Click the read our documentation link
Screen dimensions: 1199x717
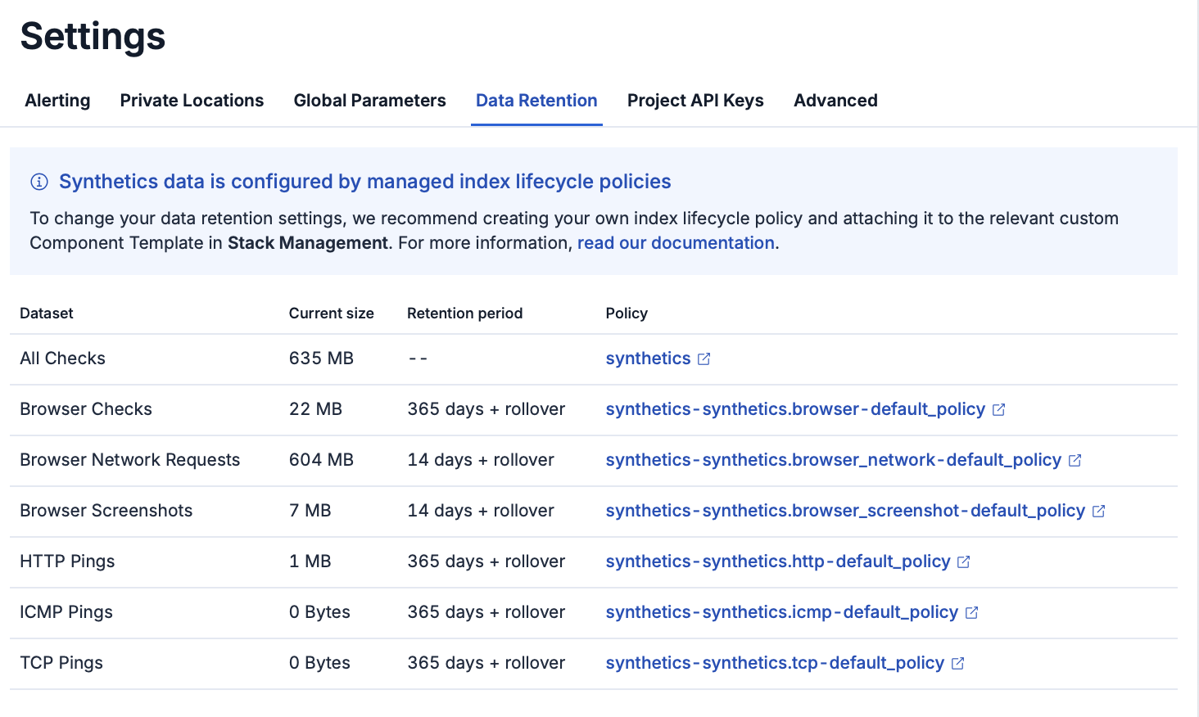pos(676,242)
